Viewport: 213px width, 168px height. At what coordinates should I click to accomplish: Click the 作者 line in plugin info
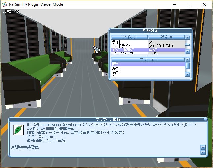click(x=76, y=132)
